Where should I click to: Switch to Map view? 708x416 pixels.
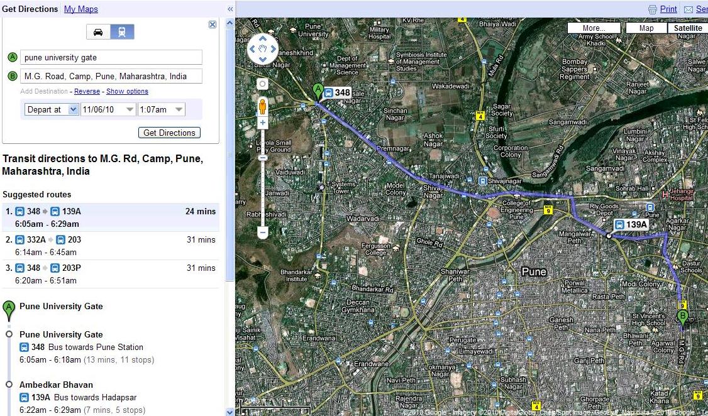[646, 28]
